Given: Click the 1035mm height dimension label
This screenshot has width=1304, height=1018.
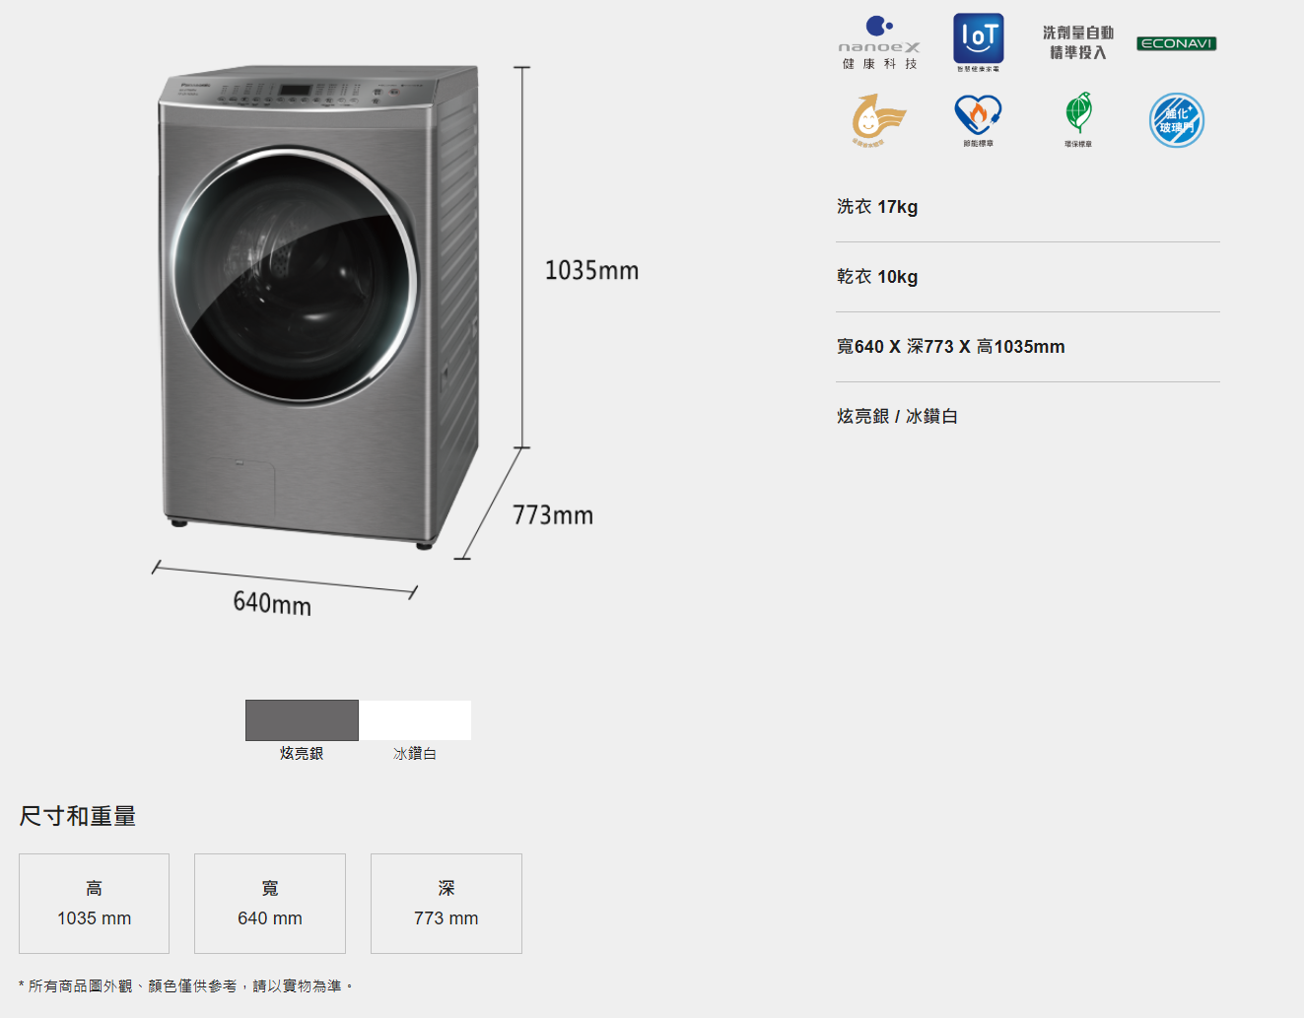Looking at the screenshot, I should tap(591, 270).
